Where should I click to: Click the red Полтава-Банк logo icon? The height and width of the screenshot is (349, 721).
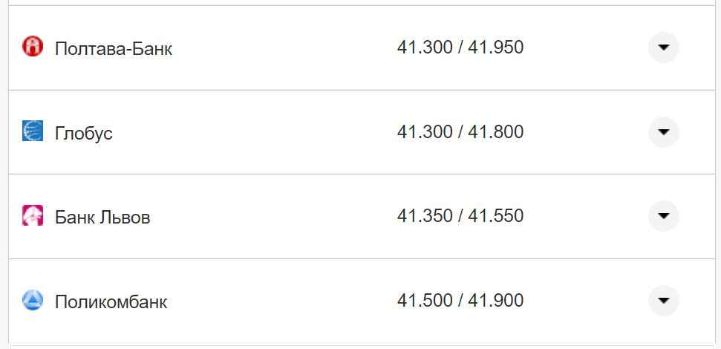pyautogui.click(x=33, y=48)
